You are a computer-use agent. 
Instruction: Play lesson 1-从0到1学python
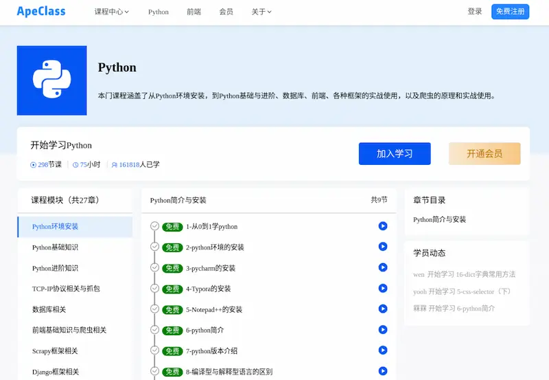coord(383,226)
